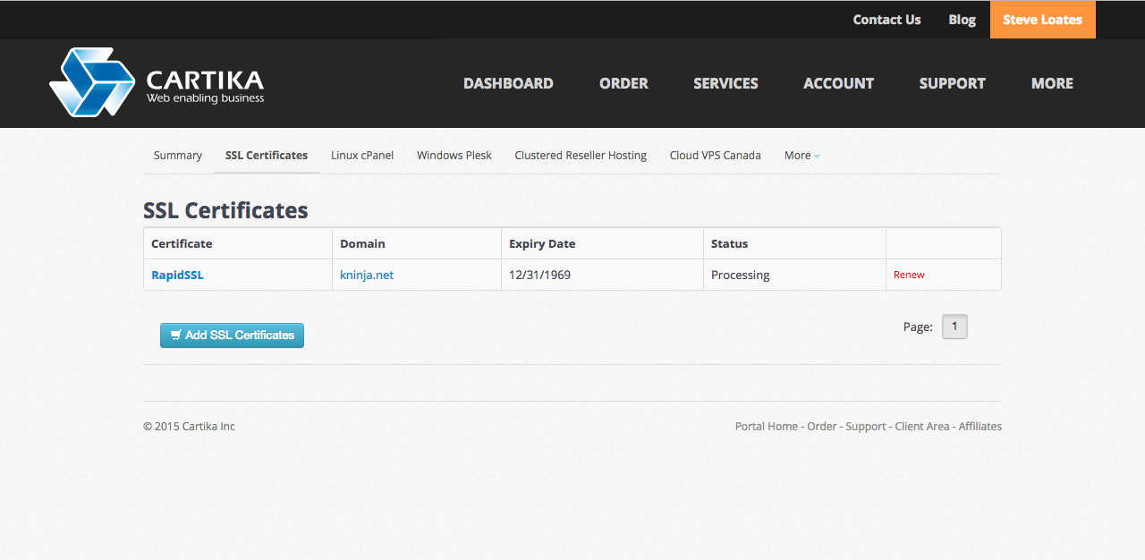The height and width of the screenshot is (560, 1145).
Task: Go to the Blog
Action: pyautogui.click(x=962, y=20)
